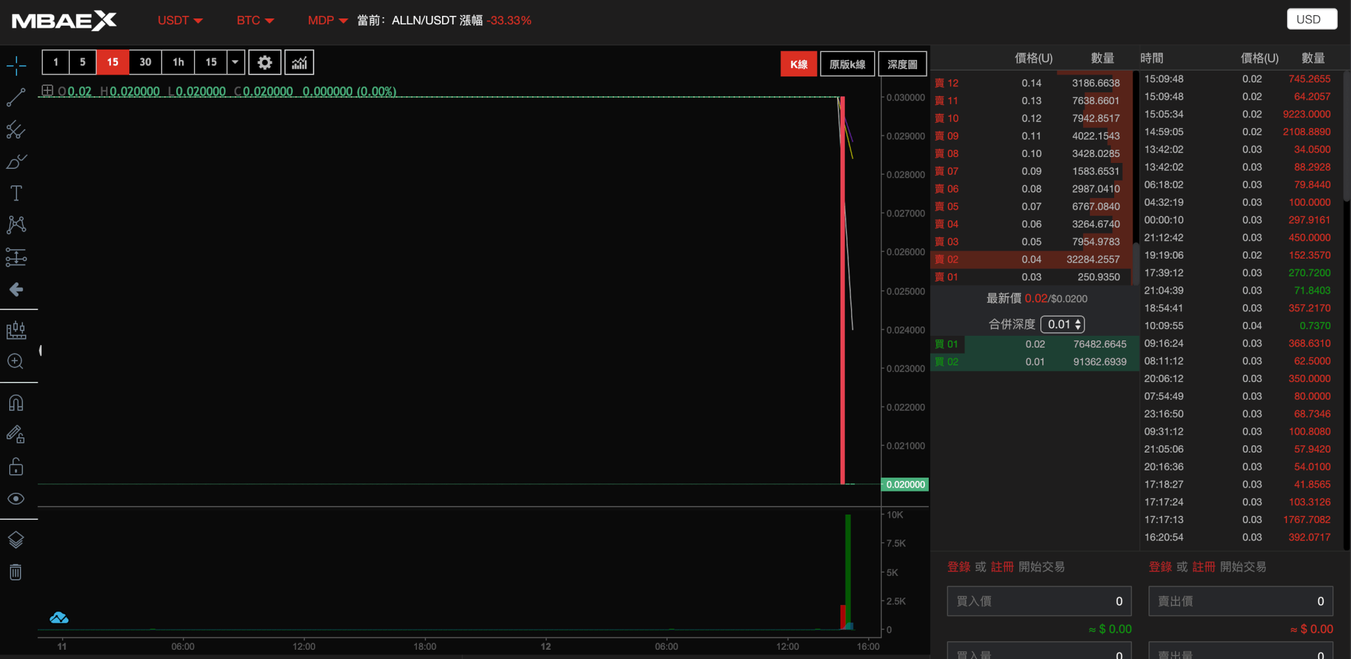This screenshot has height=659, width=1351.
Task: Click the 15:05:34 trade row
Action: point(1240,114)
